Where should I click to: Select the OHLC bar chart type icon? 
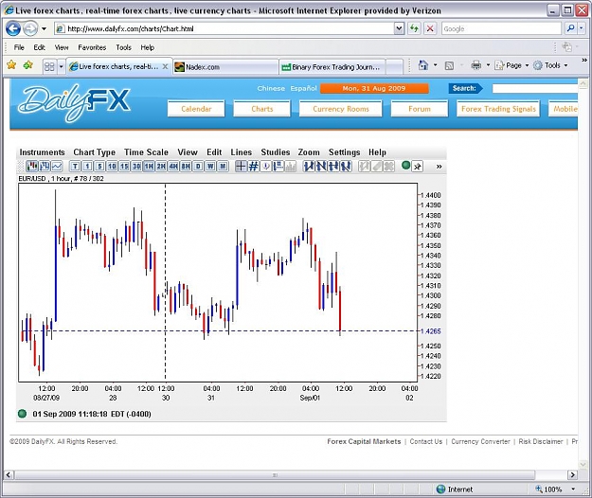click(45, 166)
